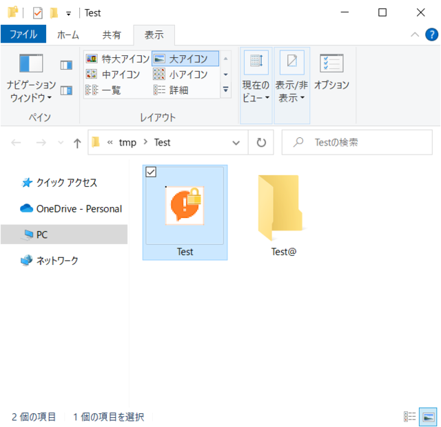Screen dimensions: 441x427
Task: Select 大アイコン layout
Action: pos(185,59)
